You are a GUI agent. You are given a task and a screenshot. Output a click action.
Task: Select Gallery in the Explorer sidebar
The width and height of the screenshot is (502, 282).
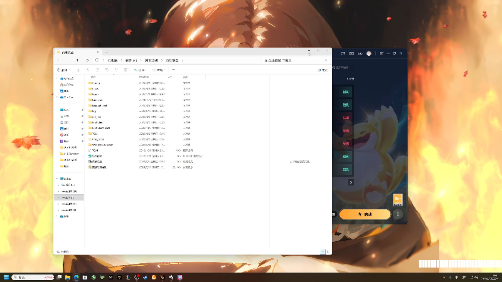pos(65,91)
